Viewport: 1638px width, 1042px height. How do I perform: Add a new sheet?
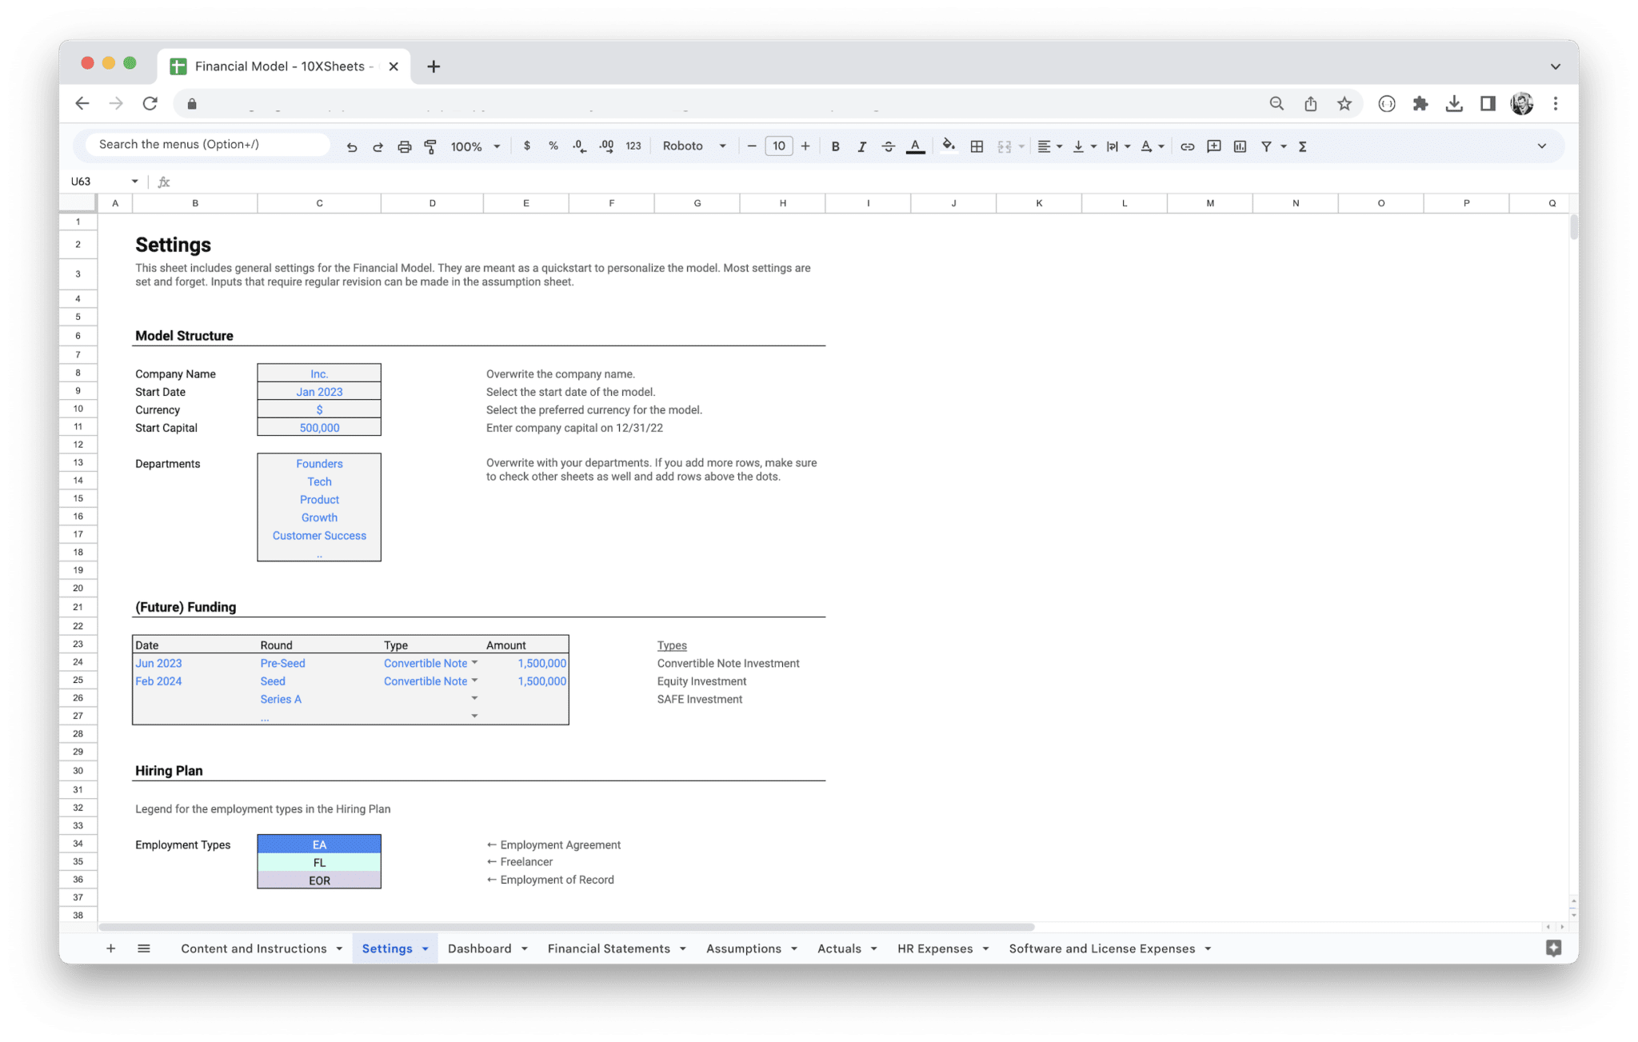111,948
